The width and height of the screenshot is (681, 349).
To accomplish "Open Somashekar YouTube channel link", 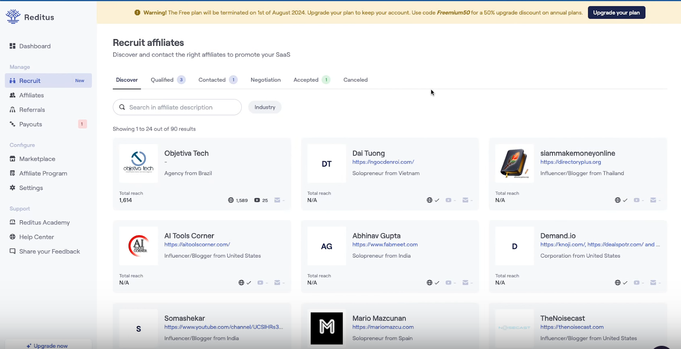I will (224, 327).
